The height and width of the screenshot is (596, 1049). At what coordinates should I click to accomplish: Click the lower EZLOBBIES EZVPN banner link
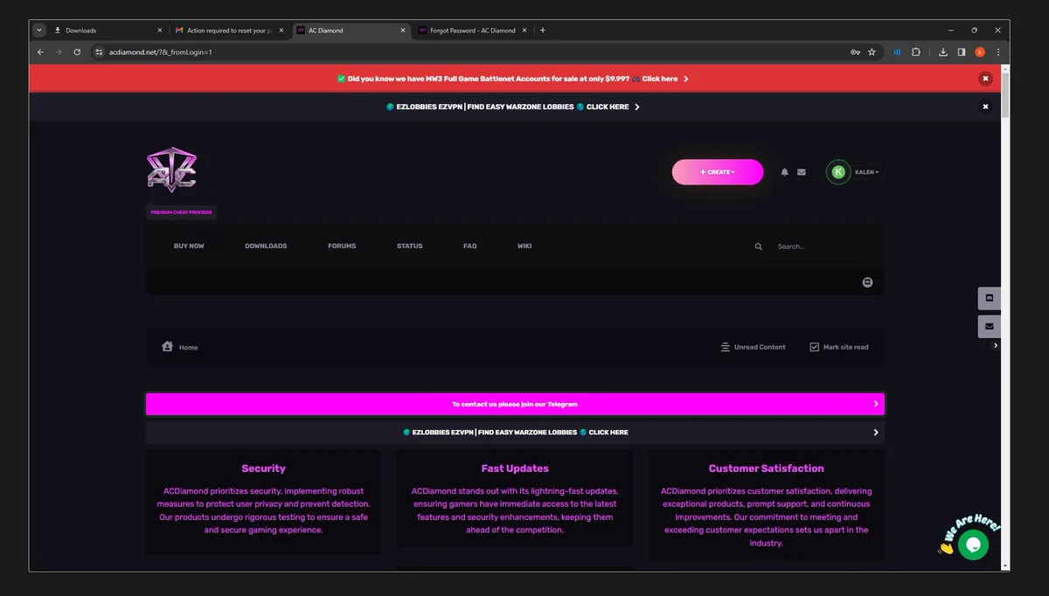[516, 433]
